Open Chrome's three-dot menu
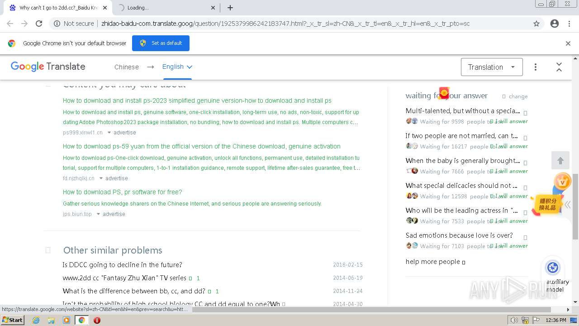The image size is (579, 326). 569,24
